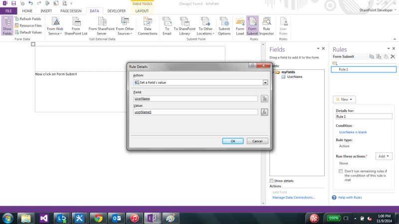Select Rule 1 in Rules list
This screenshot has height=224, width=399.
[364, 69]
